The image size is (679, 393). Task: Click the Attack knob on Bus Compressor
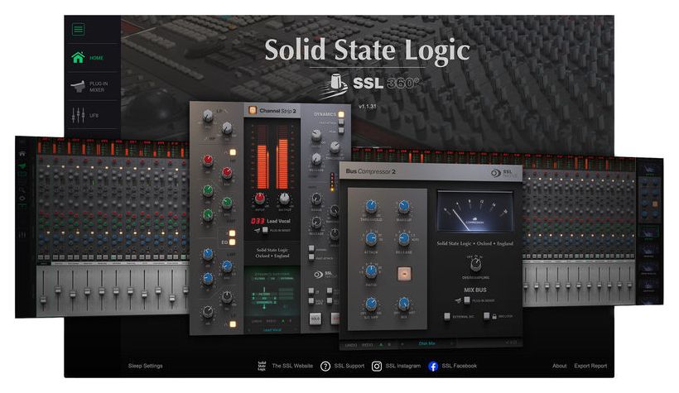point(371,238)
